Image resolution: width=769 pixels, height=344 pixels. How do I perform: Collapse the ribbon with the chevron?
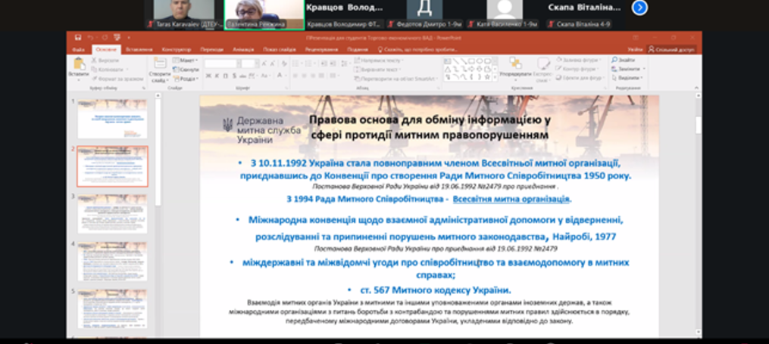(696, 88)
